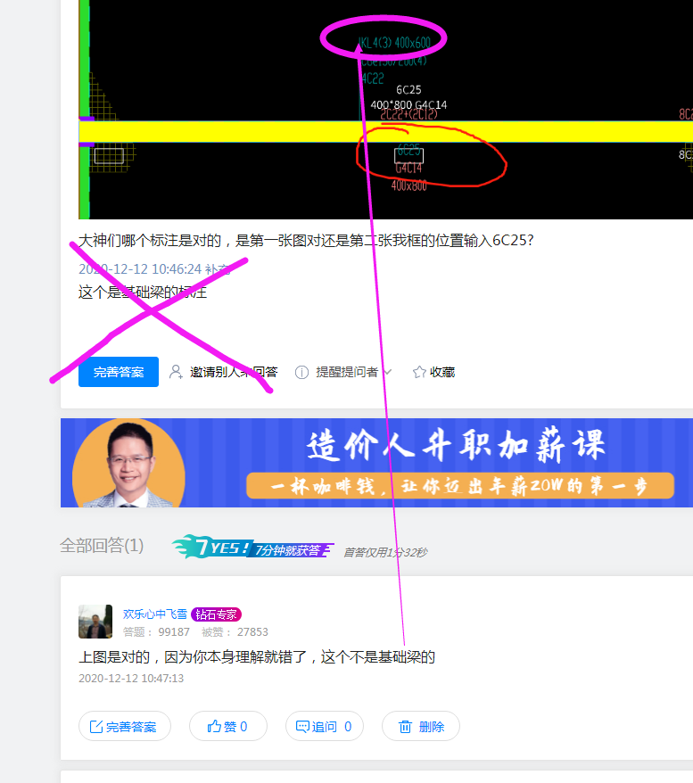Click the 追问 0 follow-up button
This screenshot has width=693, height=783.
pos(325,726)
